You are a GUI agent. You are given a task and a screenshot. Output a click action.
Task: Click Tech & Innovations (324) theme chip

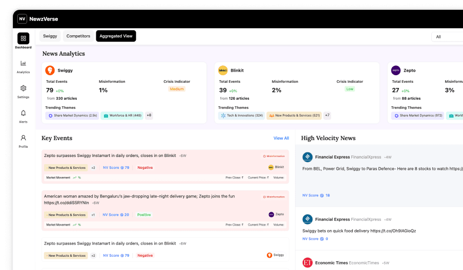[242, 116]
